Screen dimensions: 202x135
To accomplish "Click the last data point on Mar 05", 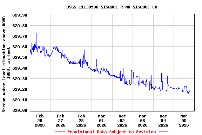I will point(190,92).
